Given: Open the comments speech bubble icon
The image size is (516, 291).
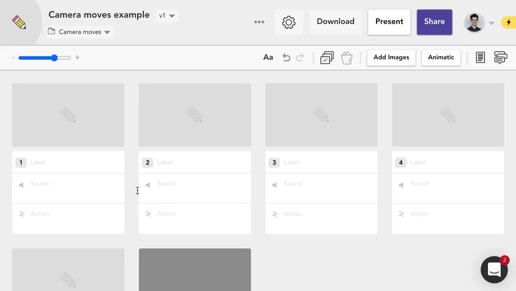Looking at the screenshot, I should tap(500, 57).
